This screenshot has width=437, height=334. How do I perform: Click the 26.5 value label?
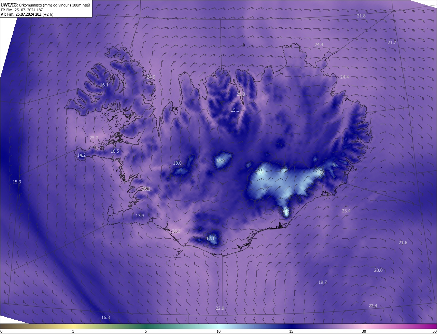(176, 231)
